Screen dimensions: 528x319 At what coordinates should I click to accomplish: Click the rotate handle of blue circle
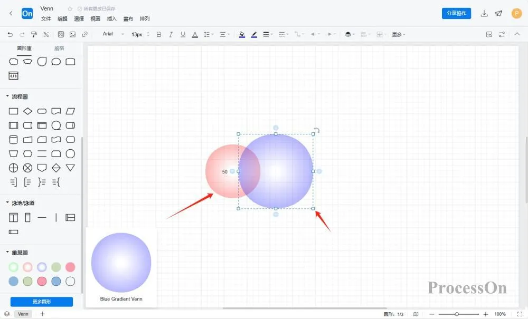click(x=316, y=130)
